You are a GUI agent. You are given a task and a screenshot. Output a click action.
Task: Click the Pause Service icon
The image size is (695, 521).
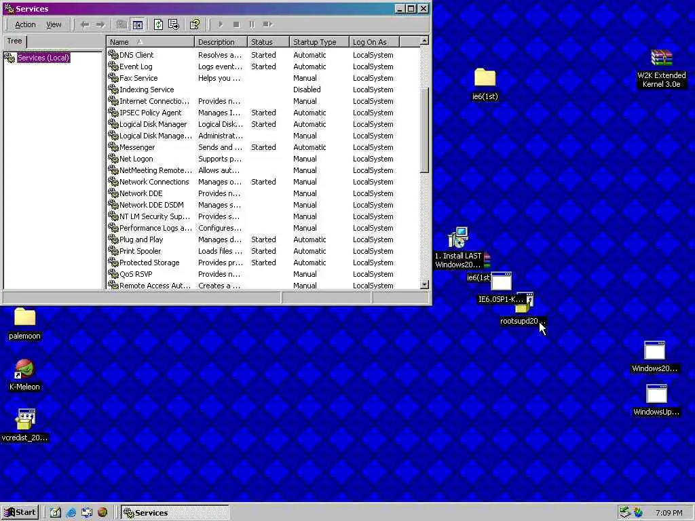pyautogui.click(x=252, y=24)
